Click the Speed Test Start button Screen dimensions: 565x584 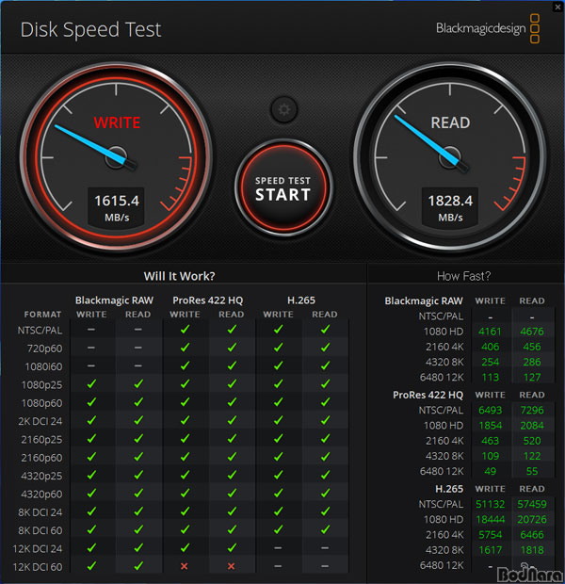point(283,188)
